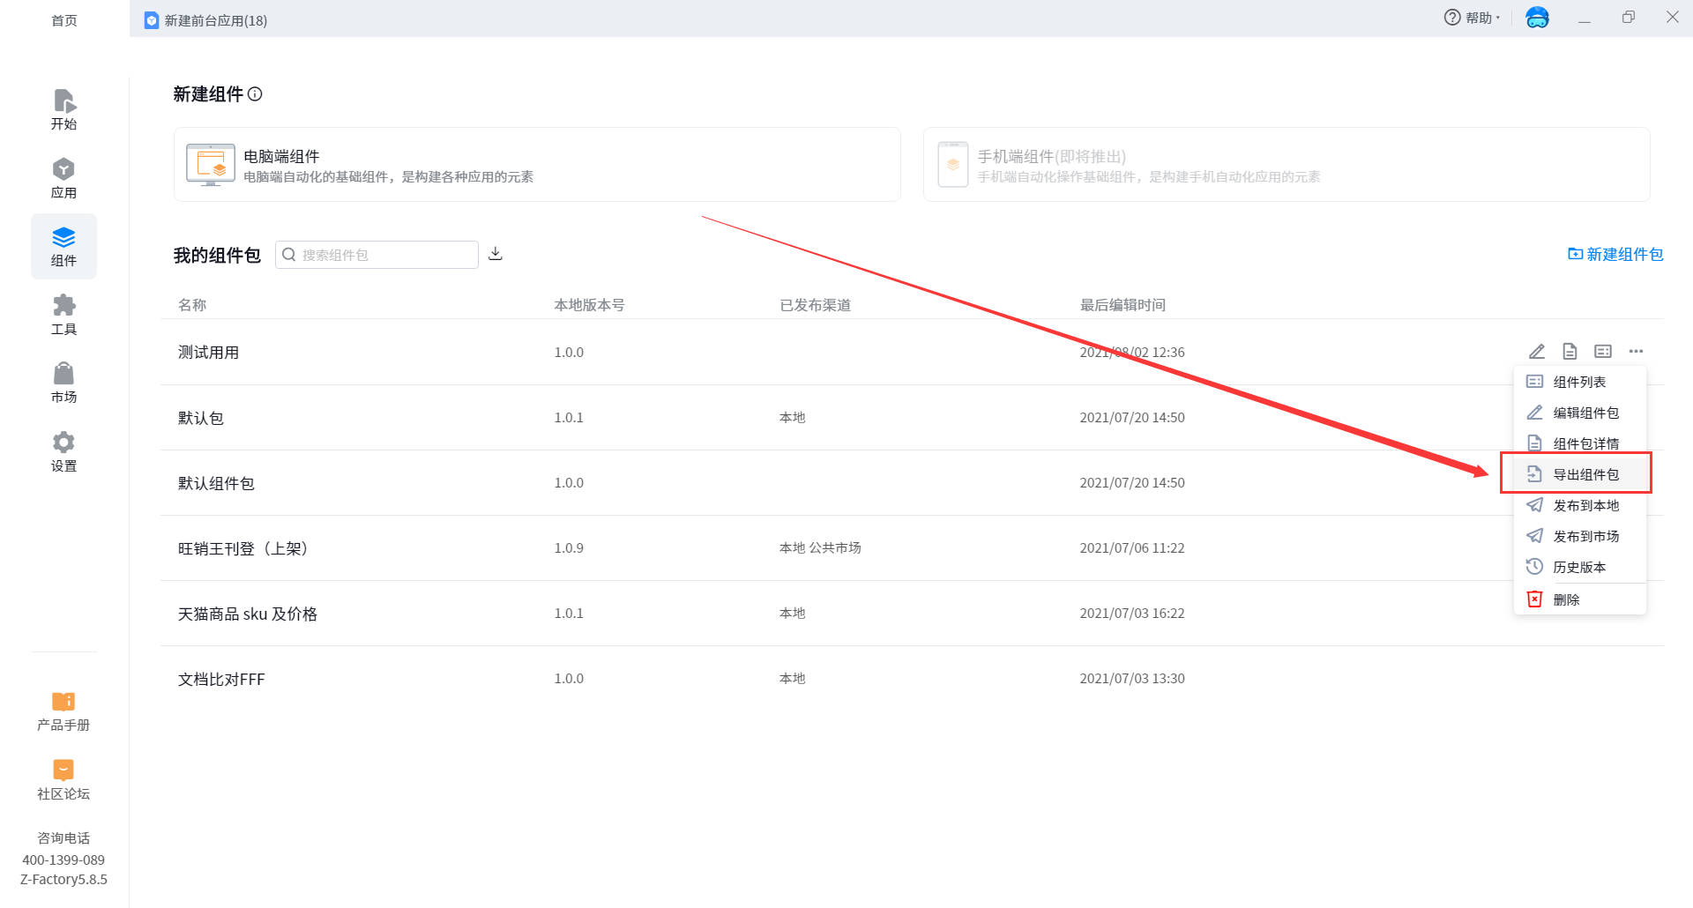Image resolution: width=1693 pixels, height=908 pixels.
Task: Create a 电脑端组件 card
Action: [x=536, y=165]
